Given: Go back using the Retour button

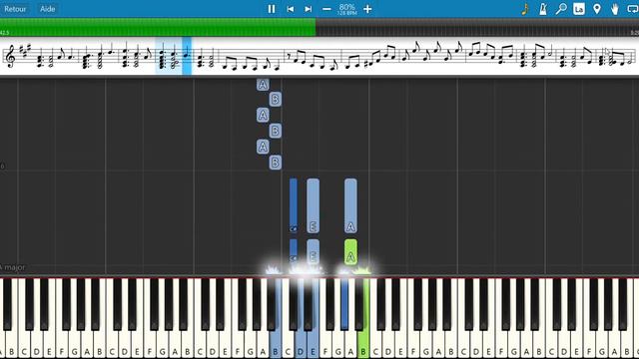Looking at the screenshot, I should [x=15, y=9].
